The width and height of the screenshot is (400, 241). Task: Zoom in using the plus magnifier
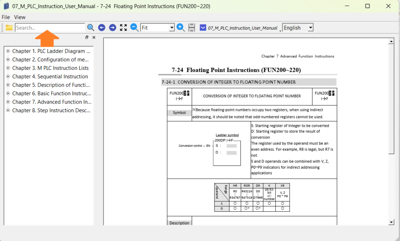click(180, 27)
